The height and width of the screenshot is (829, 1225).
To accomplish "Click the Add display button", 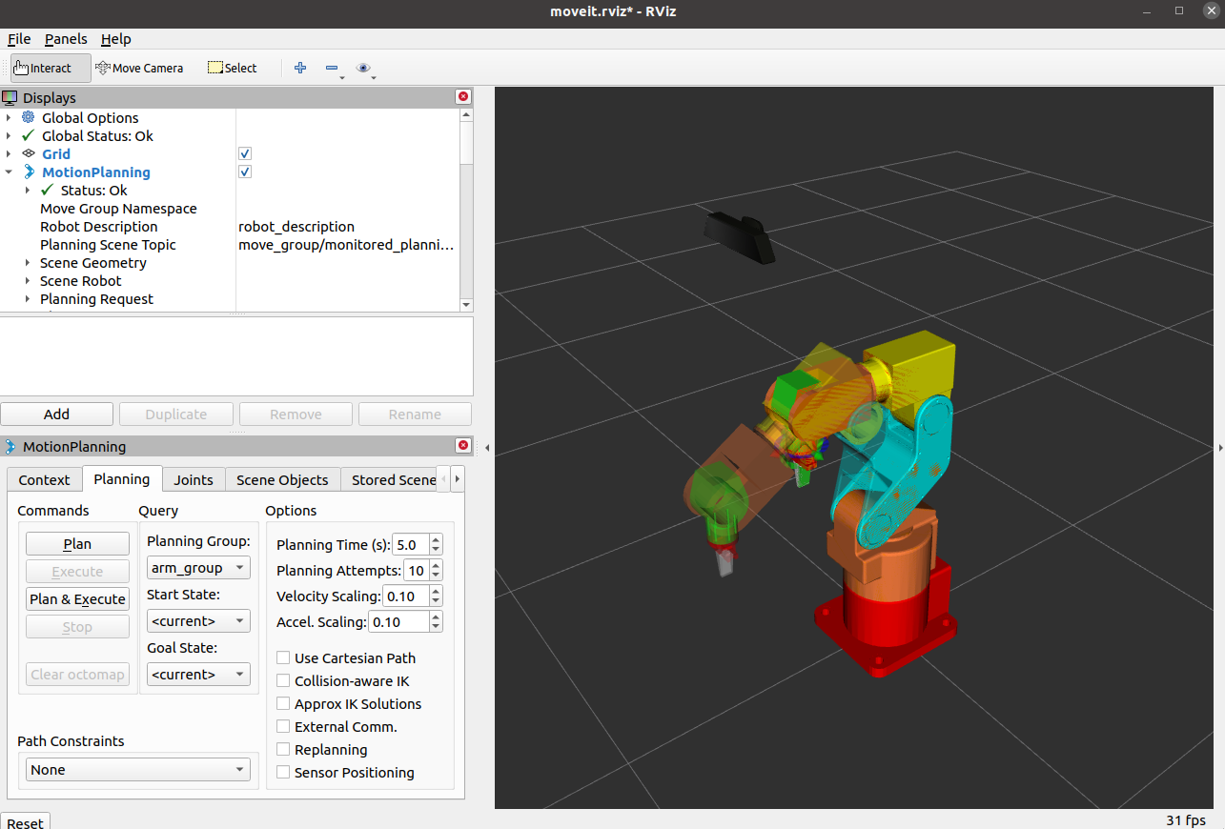I will (x=56, y=414).
